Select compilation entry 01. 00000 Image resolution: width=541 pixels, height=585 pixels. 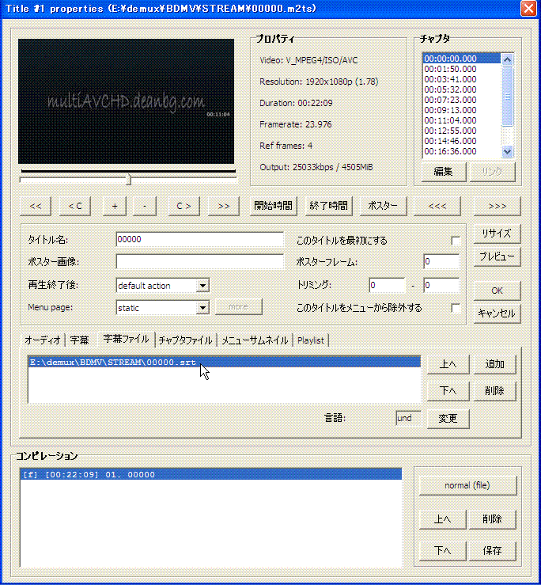pyautogui.click(x=211, y=474)
